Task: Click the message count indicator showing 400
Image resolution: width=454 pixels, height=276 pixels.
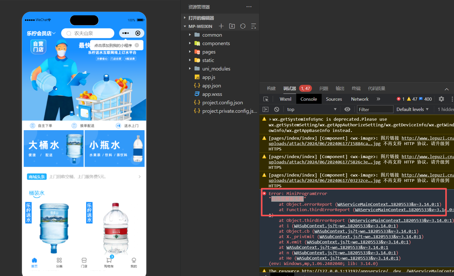Action: point(425,99)
